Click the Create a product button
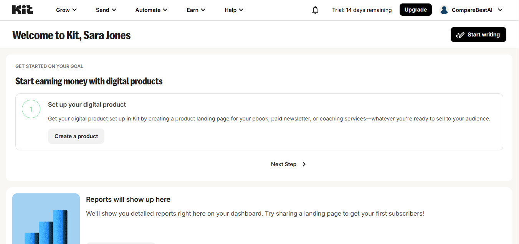Image resolution: width=519 pixels, height=244 pixels. (76, 136)
